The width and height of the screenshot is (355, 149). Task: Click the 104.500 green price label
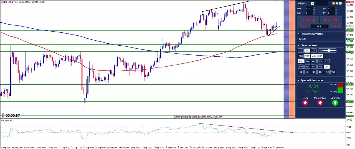click(349, 116)
